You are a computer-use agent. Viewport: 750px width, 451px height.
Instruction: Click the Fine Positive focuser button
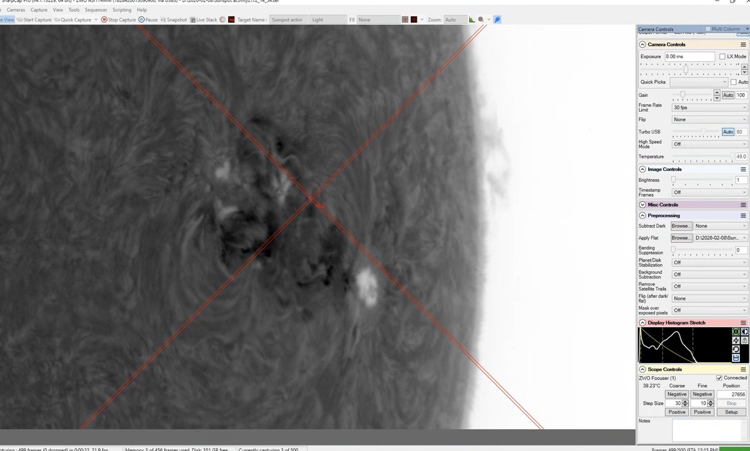pyautogui.click(x=702, y=412)
